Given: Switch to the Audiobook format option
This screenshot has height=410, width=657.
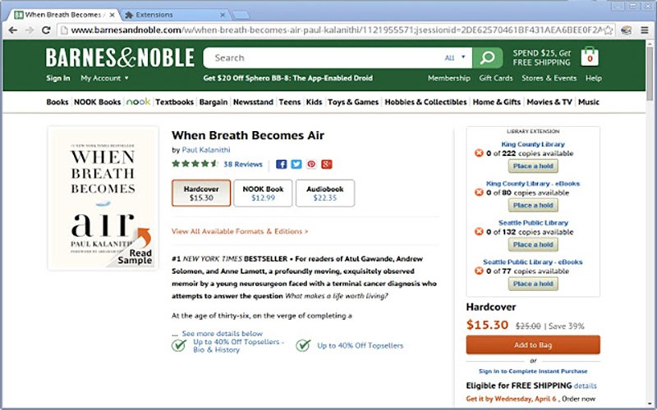Looking at the screenshot, I should pos(325,193).
